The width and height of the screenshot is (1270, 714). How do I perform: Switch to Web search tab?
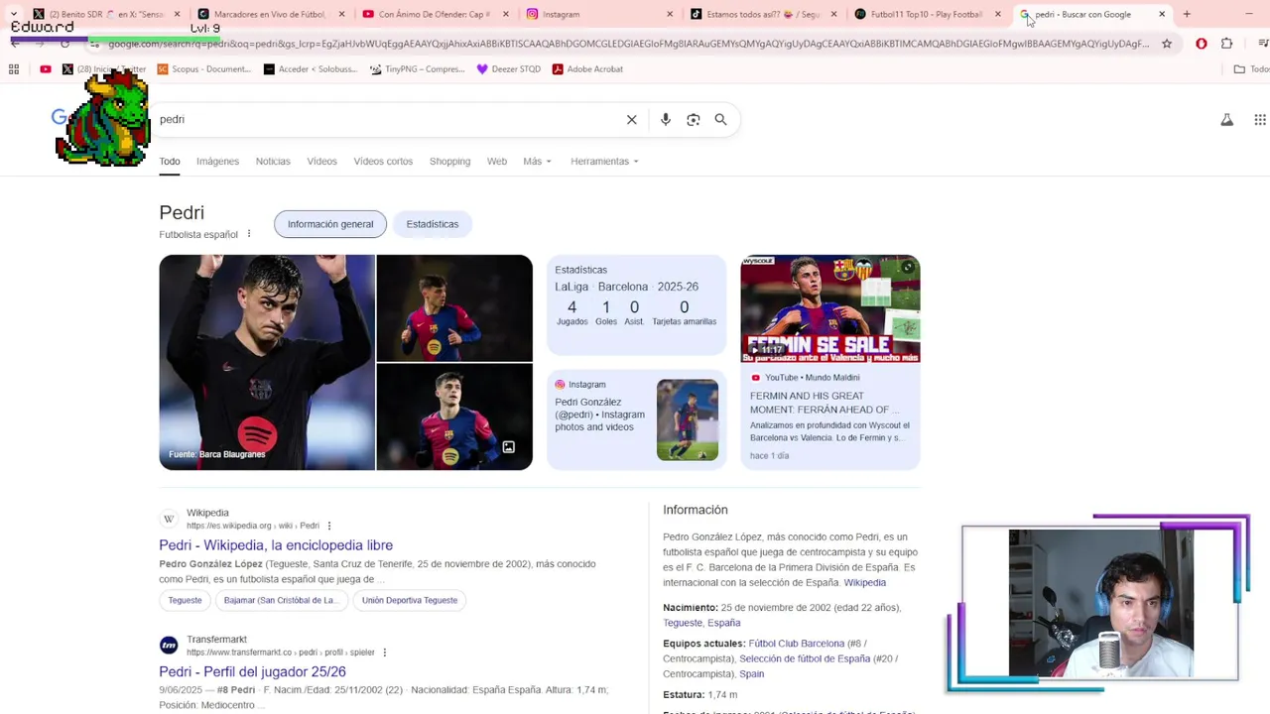497,161
